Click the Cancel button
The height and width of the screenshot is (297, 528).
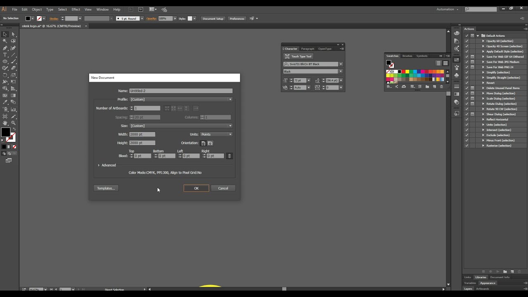223,189
